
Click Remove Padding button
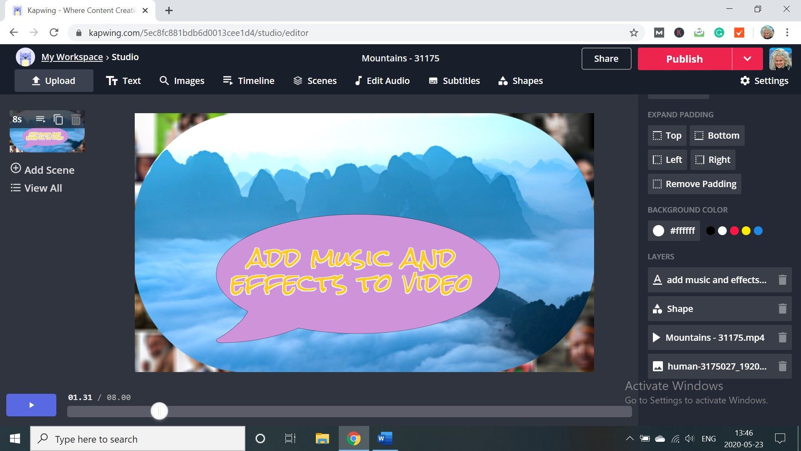pyautogui.click(x=694, y=184)
